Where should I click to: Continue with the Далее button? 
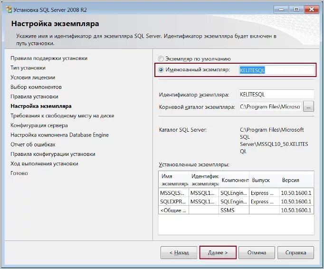coord(218,252)
